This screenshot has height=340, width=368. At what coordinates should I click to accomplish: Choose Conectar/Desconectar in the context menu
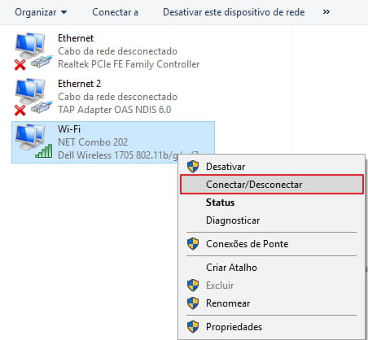click(272, 185)
